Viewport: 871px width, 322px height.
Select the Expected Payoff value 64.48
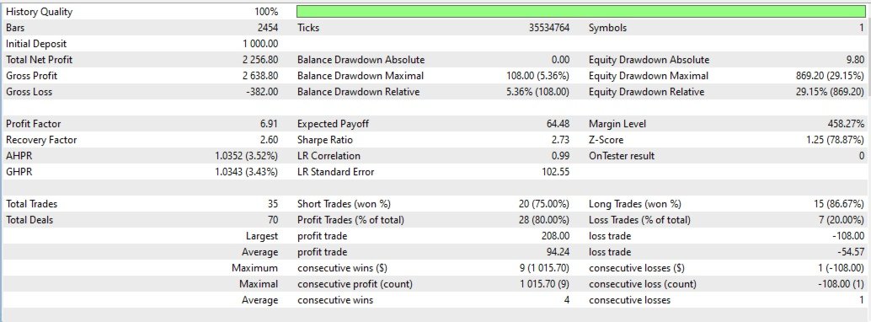[x=558, y=124]
